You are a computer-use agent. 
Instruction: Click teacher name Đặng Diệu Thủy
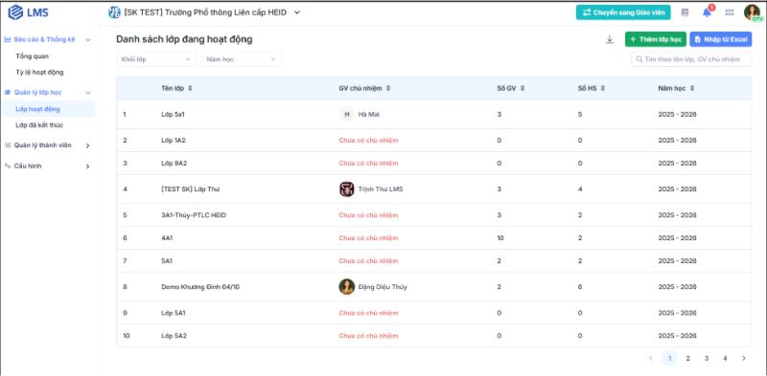383,287
